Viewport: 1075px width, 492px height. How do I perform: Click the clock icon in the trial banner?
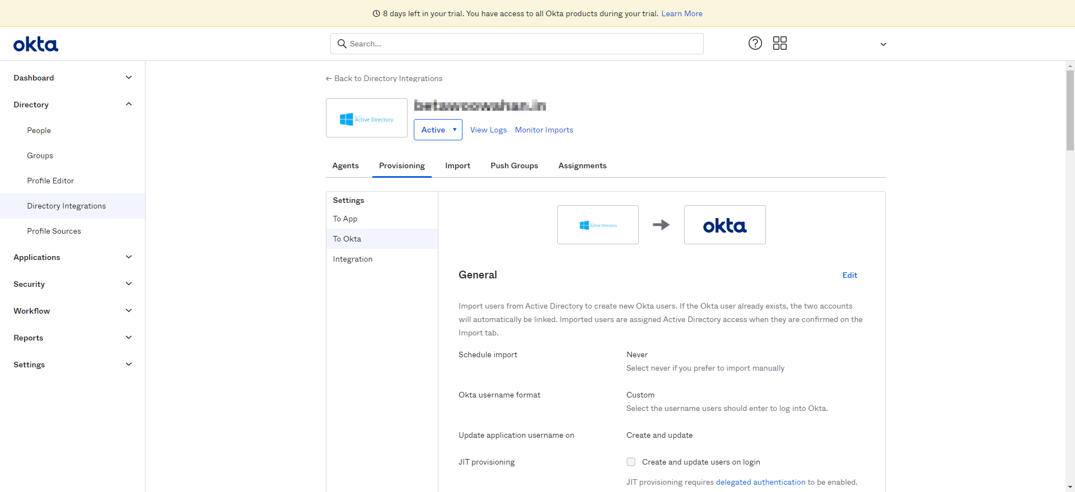(376, 13)
